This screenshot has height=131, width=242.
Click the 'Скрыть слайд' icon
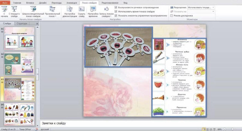pyautogui.click(x=81, y=10)
